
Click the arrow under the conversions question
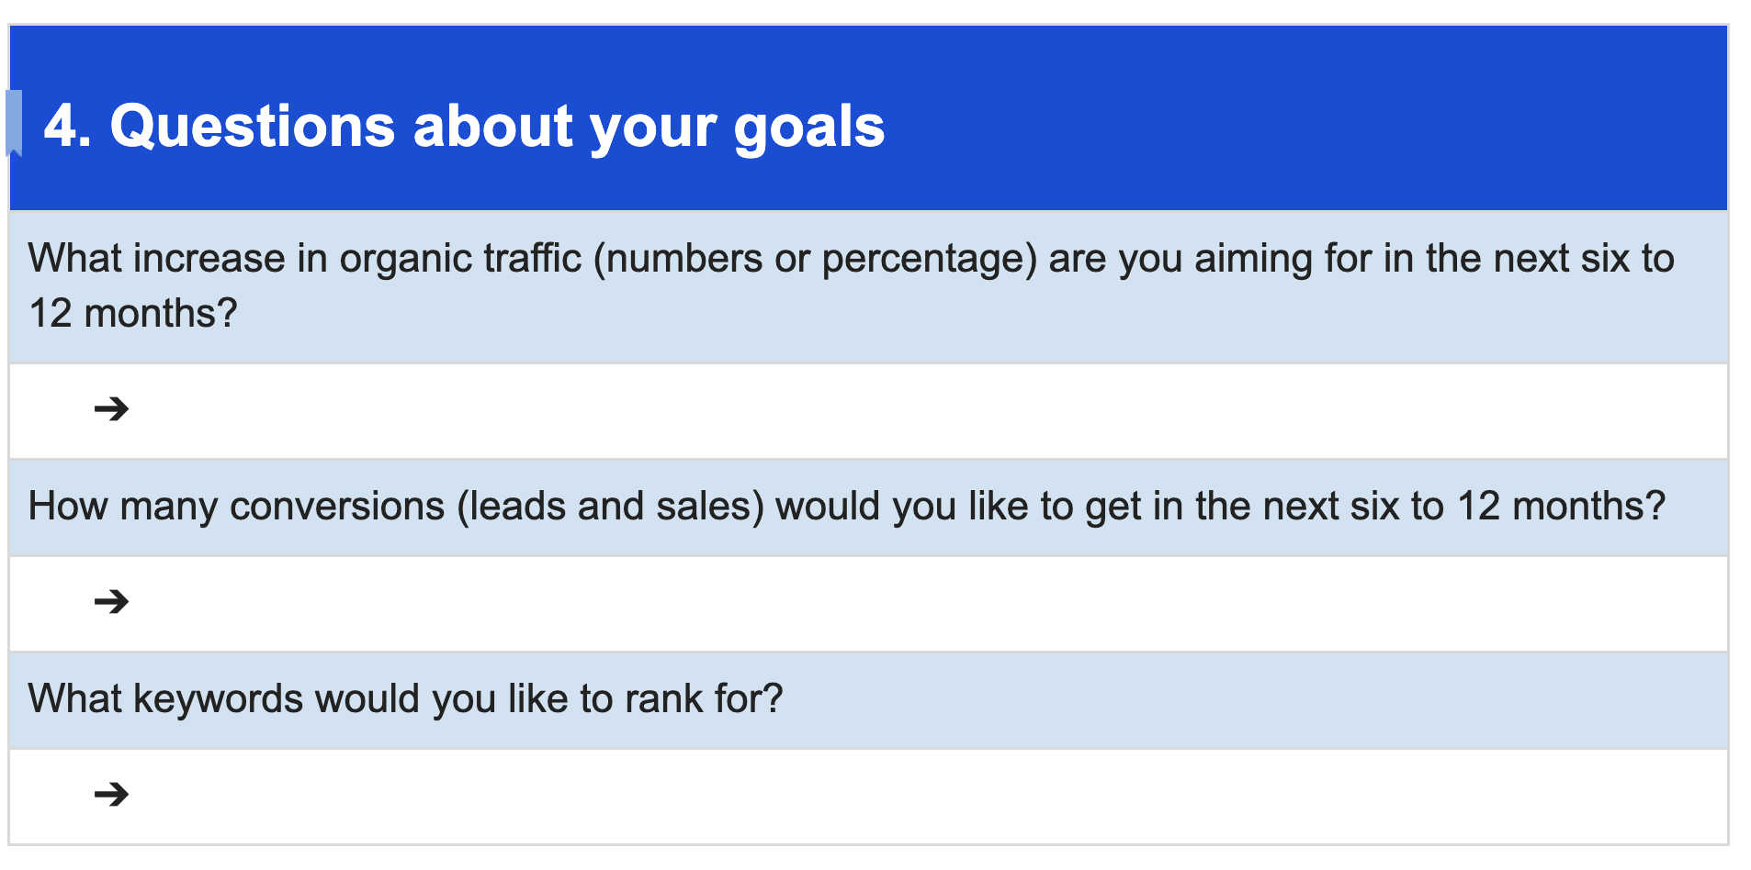[x=111, y=601]
